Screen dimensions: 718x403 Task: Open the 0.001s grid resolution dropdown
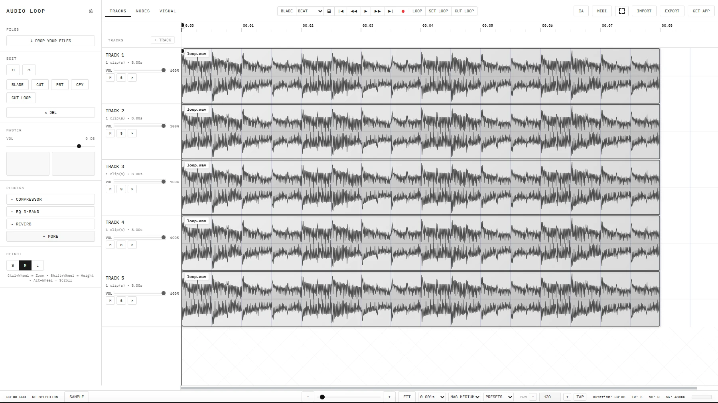(x=432, y=397)
